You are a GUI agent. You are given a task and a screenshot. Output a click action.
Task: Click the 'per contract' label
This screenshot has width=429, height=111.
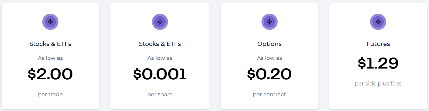click(x=269, y=94)
